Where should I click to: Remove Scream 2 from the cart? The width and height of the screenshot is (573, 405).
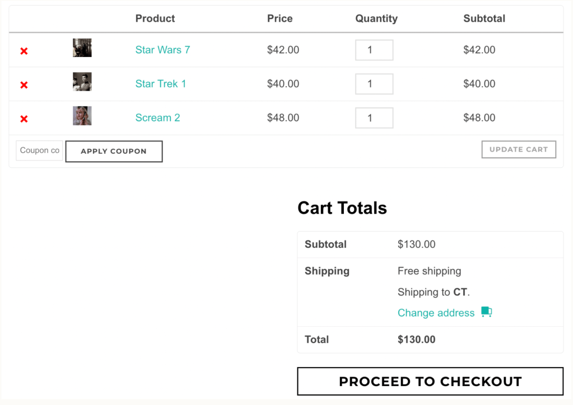pyautogui.click(x=24, y=119)
